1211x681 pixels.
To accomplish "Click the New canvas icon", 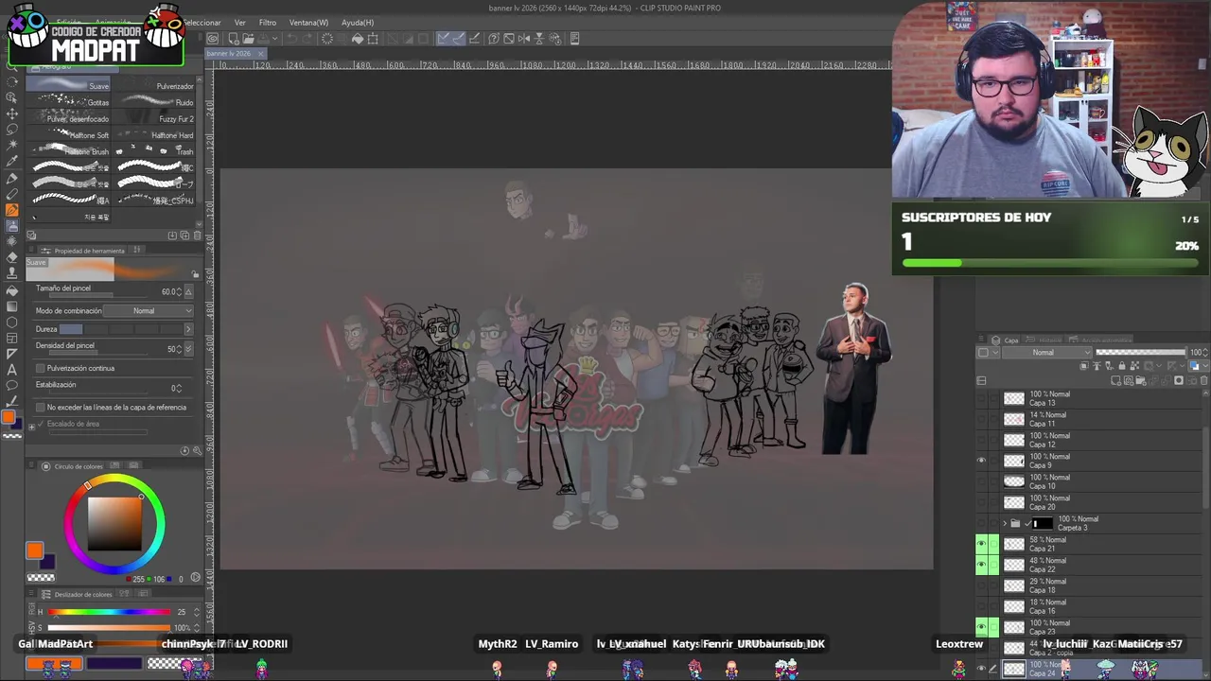I will (x=234, y=39).
